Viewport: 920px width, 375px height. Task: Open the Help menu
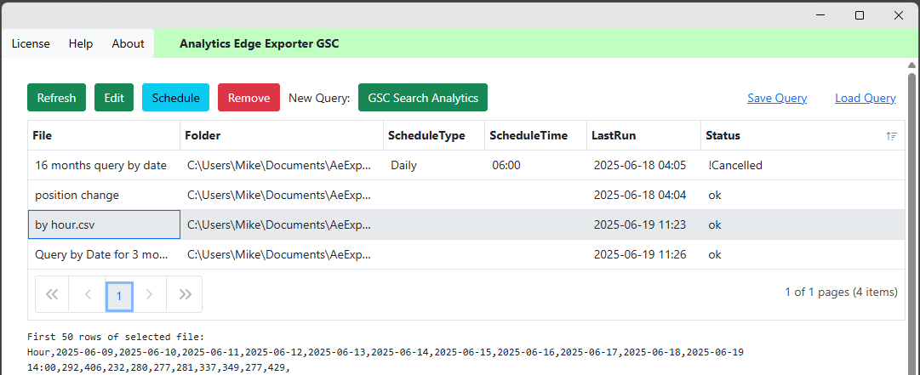pyautogui.click(x=80, y=43)
